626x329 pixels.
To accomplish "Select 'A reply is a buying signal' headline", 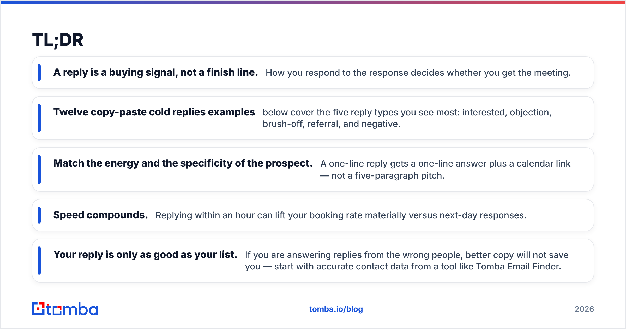I will click(x=156, y=73).
